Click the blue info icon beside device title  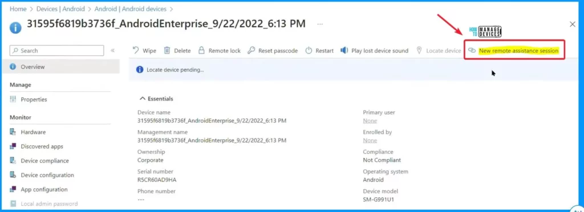click(15, 27)
